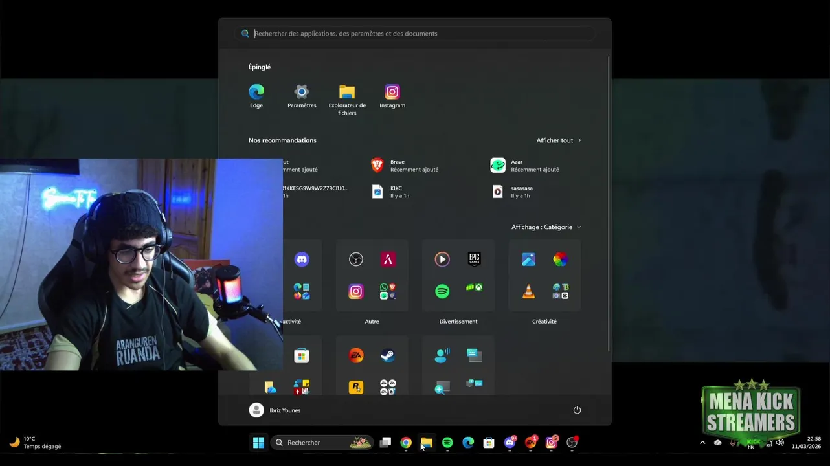Open OBS Studio from the taskbar

[572, 443]
